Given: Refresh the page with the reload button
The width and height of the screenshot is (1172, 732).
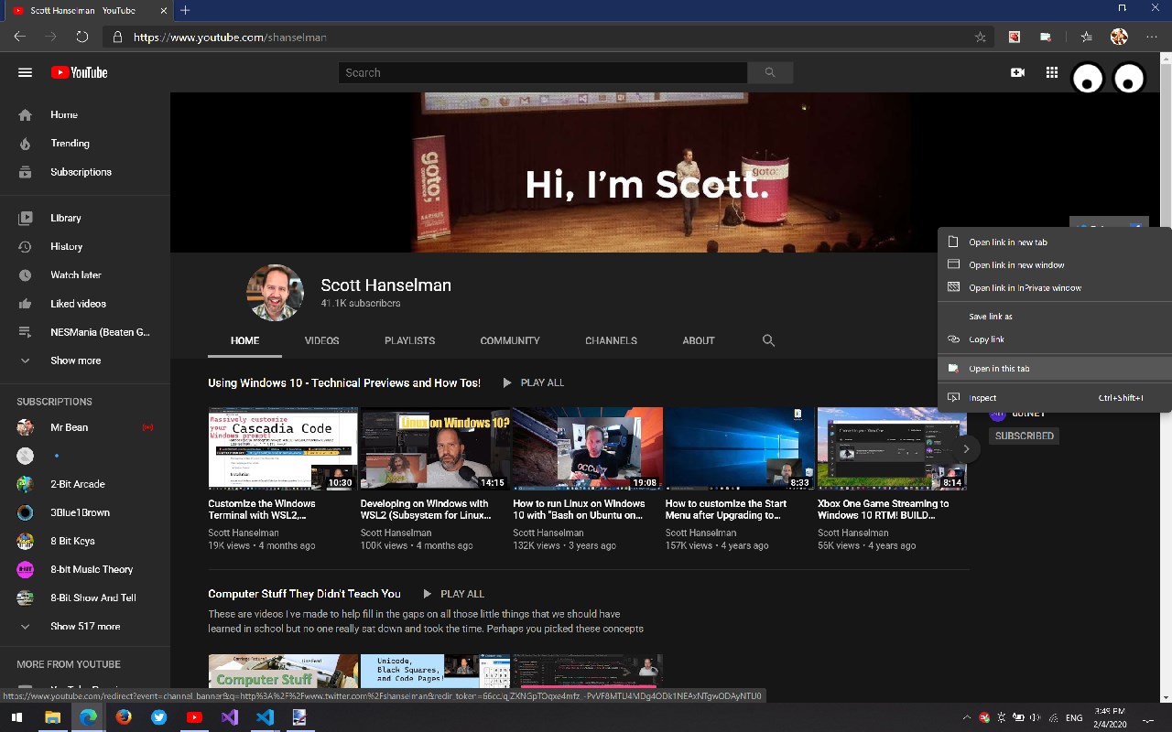Looking at the screenshot, I should pyautogui.click(x=81, y=38).
